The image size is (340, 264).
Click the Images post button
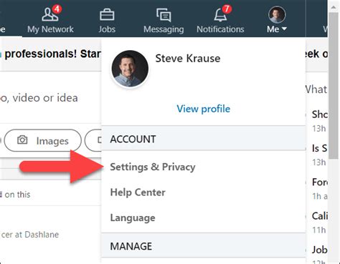pyautogui.click(x=42, y=140)
